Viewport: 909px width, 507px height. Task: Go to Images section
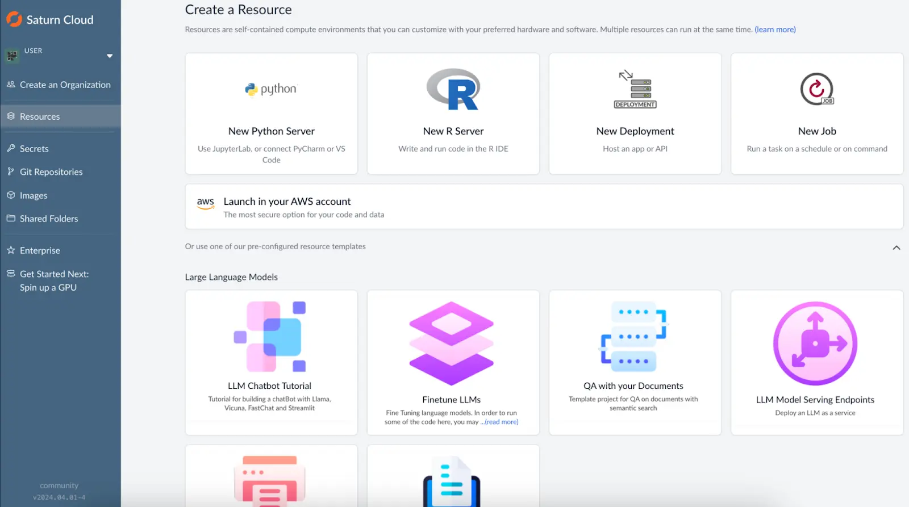(34, 195)
